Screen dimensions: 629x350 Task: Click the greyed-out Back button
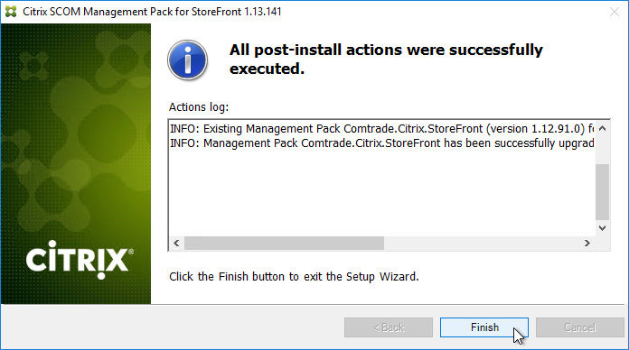389,327
